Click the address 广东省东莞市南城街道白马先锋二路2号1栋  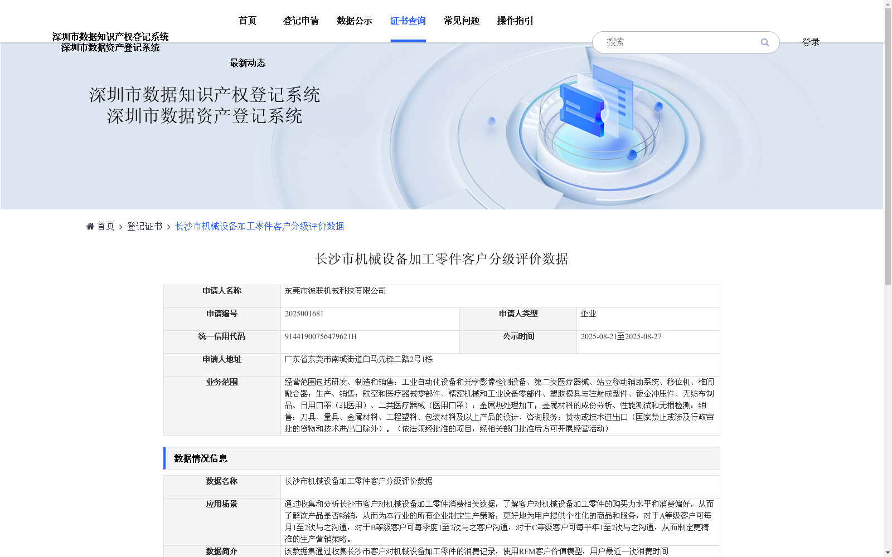click(358, 359)
